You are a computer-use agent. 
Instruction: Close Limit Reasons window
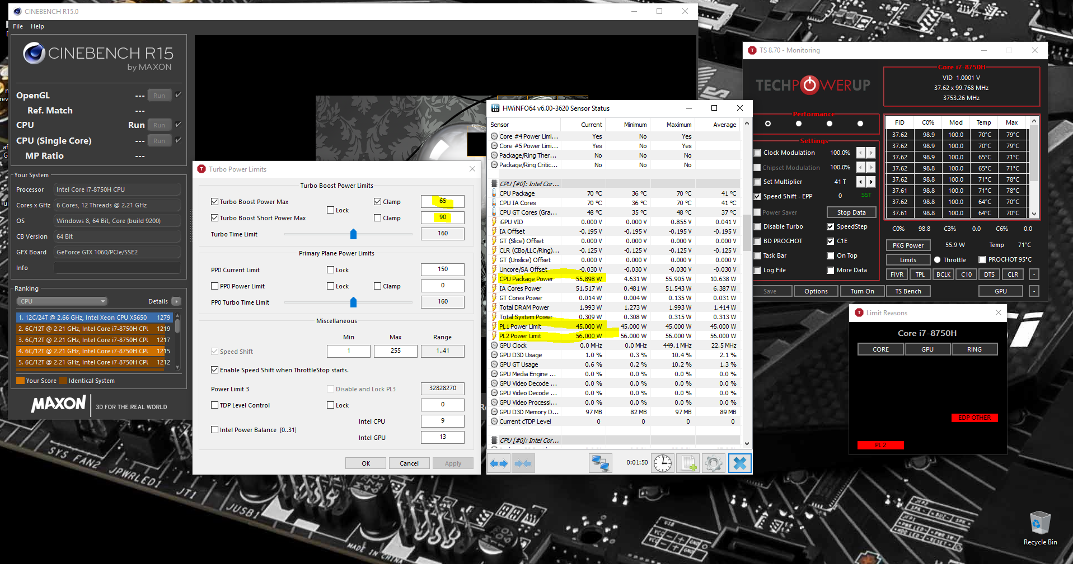(999, 312)
